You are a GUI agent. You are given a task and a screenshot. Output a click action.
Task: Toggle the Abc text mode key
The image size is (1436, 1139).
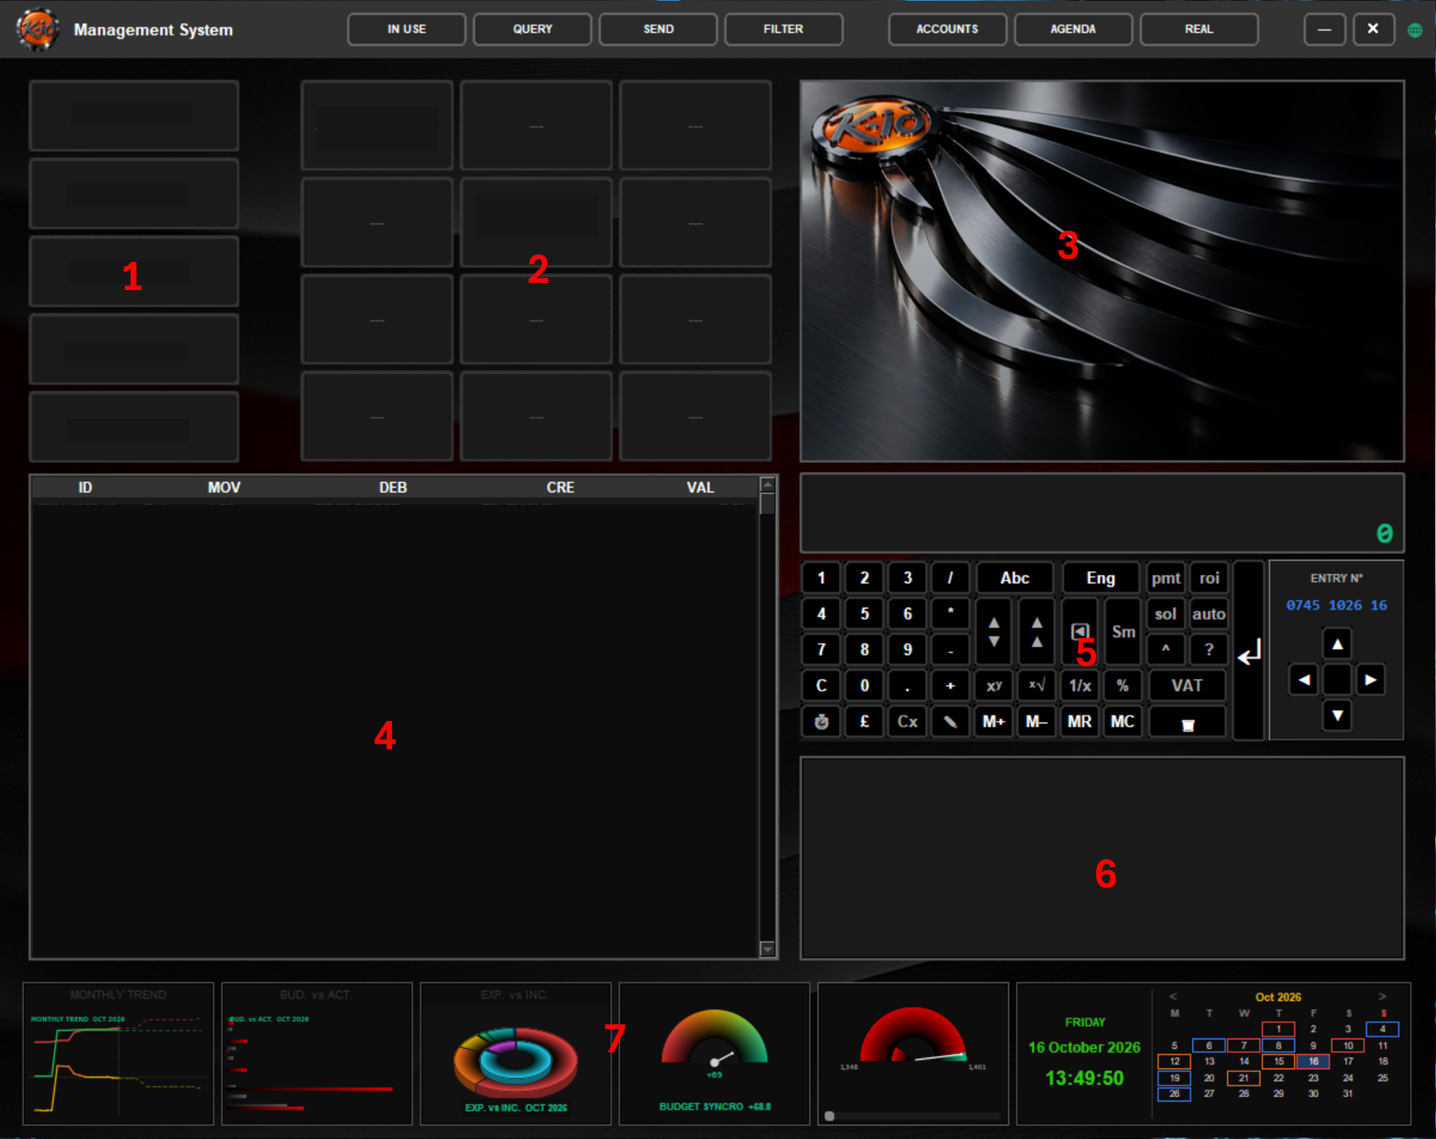click(1015, 578)
